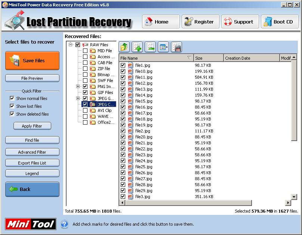The height and width of the screenshot is (235, 302).
Task: Click the help question mark icon
Action: [x=65, y=224]
